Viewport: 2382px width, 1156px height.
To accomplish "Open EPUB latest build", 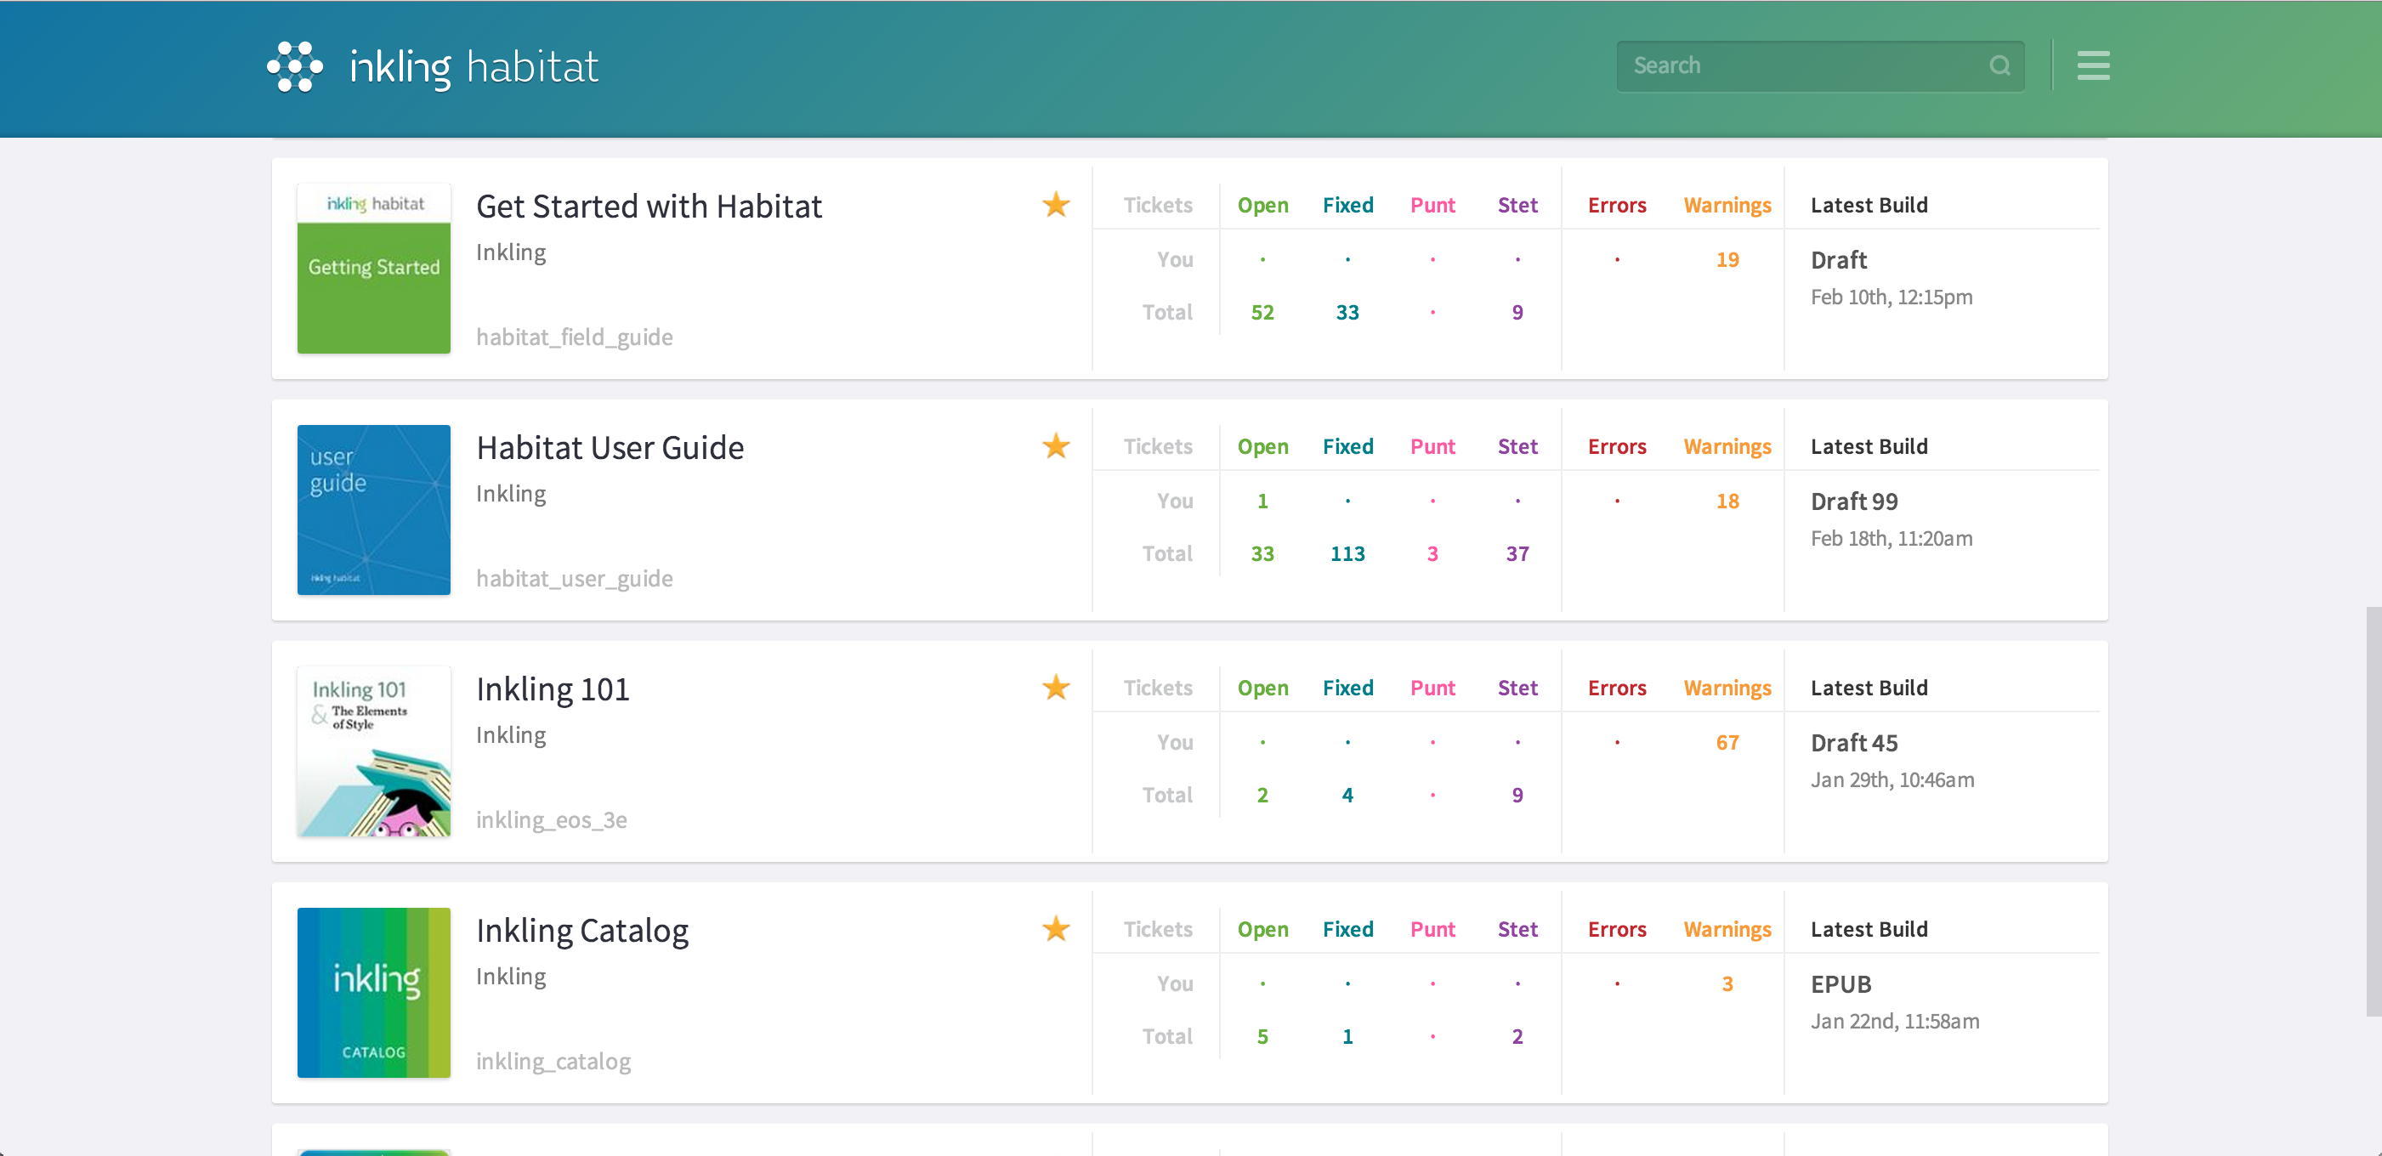I will [1840, 984].
